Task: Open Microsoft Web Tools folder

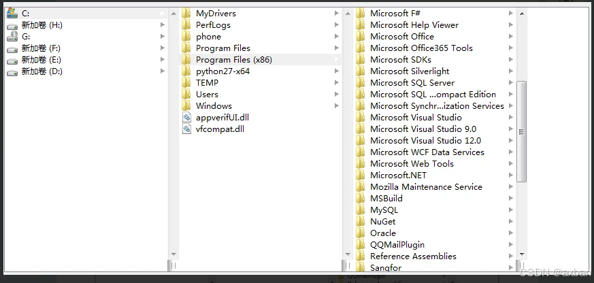Action: 412,164
